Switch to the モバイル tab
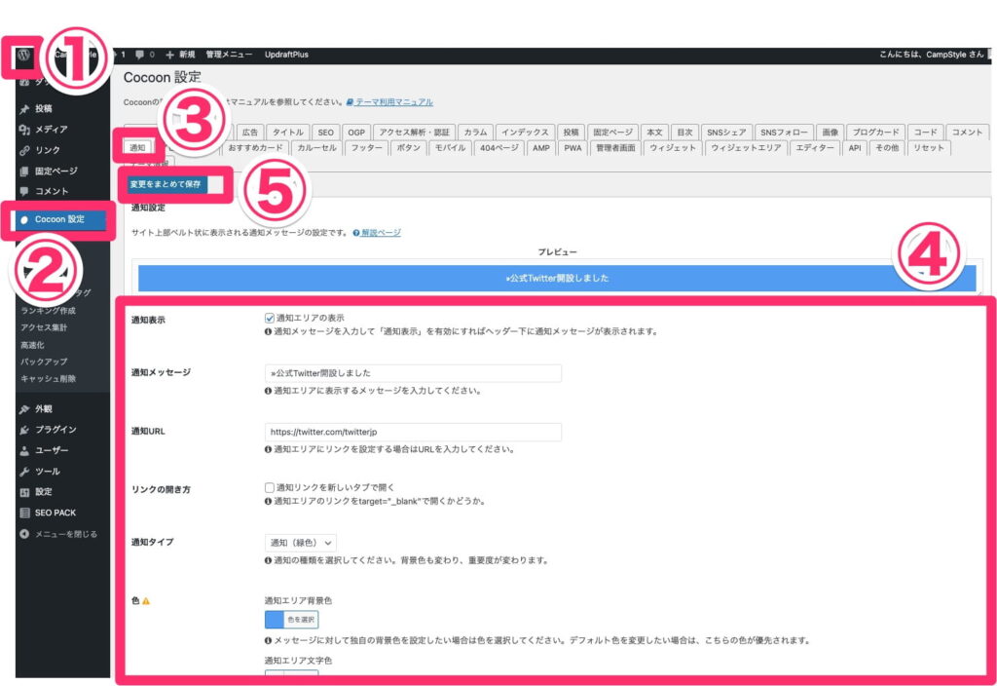The height and width of the screenshot is (686, 997). (450, 148)
